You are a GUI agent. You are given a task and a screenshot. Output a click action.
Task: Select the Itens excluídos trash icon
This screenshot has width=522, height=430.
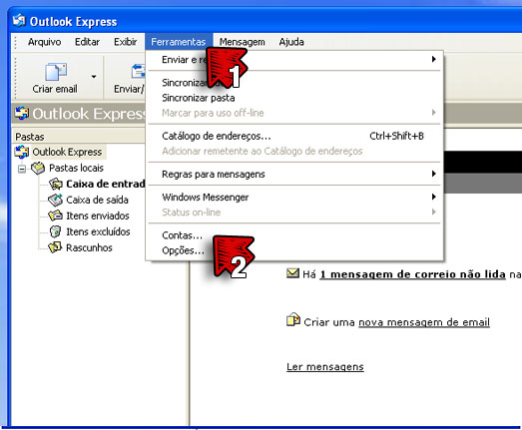(55, 231)
